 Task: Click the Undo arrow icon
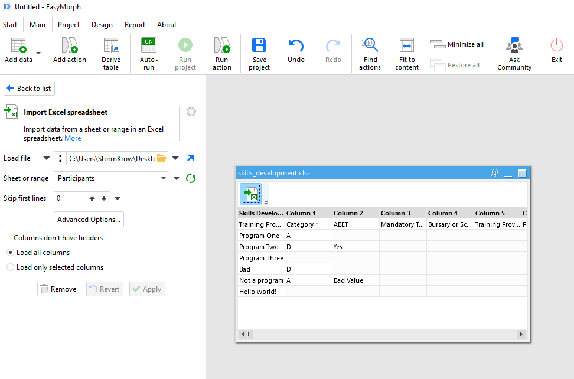pyautogui.click(x=296, y=45)
